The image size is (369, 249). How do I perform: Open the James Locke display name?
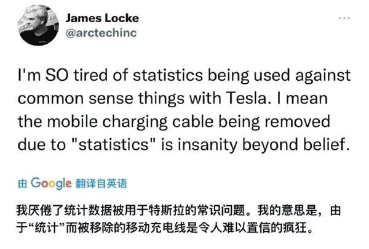pos(102,18)
